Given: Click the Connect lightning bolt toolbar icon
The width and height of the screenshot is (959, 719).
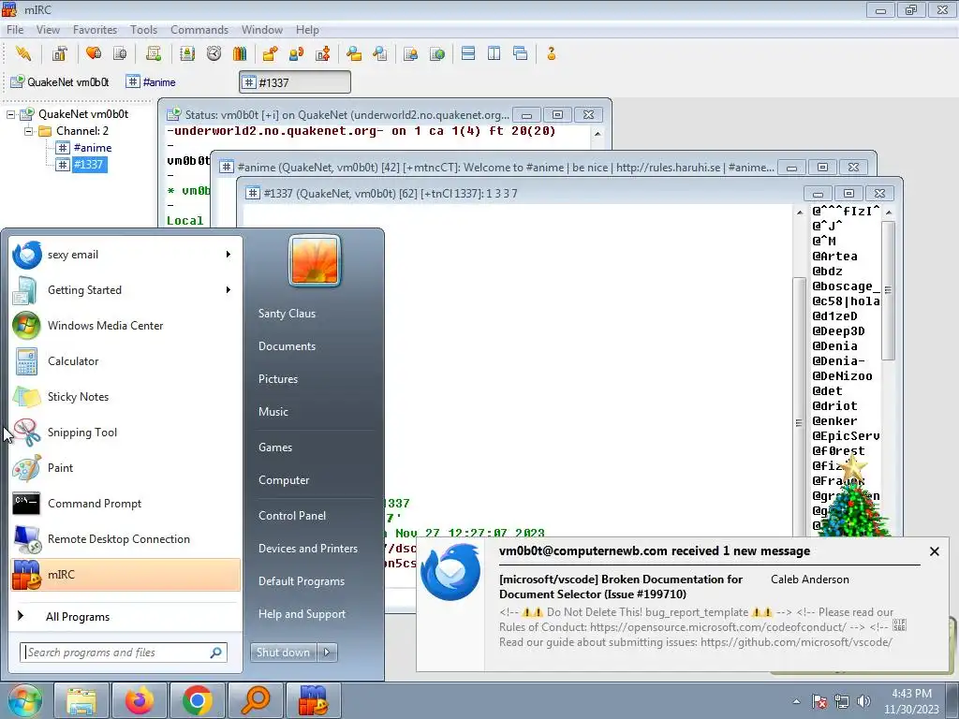Looking at the screenshot, I should 23,53.
